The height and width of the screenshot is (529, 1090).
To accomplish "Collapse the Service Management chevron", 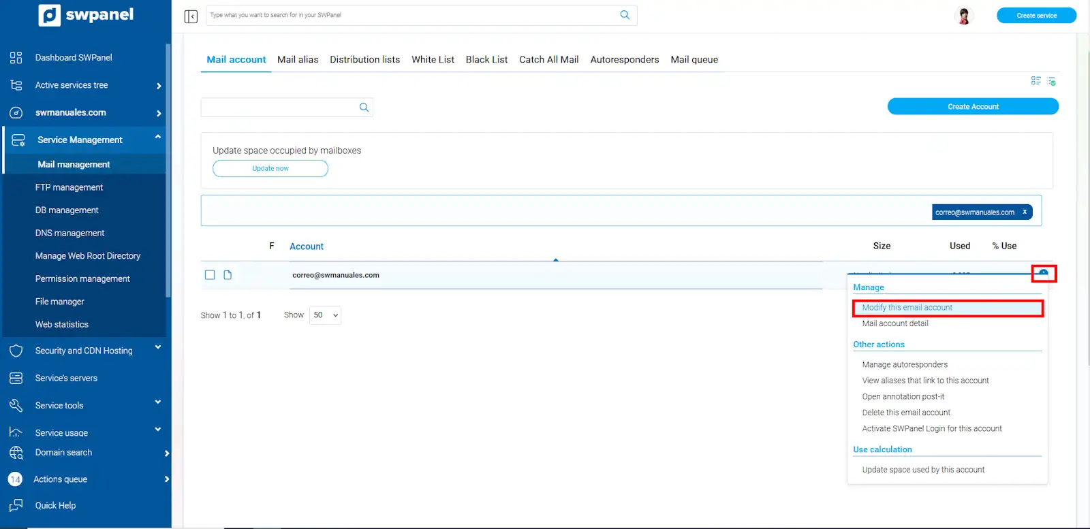I will coord(158,137).
